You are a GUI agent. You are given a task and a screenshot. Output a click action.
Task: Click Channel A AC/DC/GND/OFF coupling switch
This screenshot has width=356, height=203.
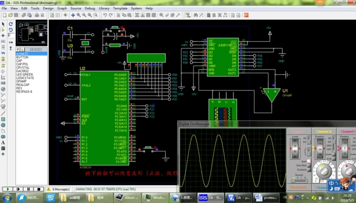[334, 144]
